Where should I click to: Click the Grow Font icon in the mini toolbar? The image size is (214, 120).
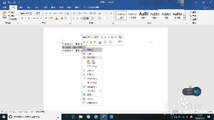pos(105,37)
